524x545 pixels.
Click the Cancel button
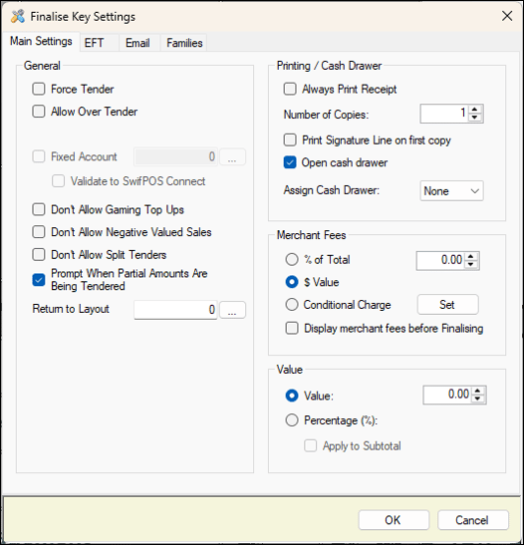[x=473, y=520]
